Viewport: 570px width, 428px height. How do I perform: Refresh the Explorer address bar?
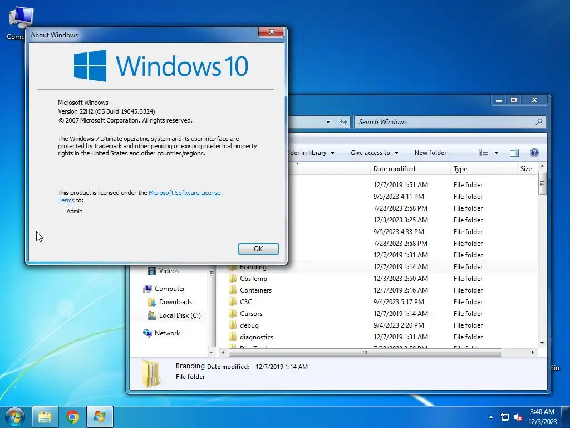pos(343,122)
